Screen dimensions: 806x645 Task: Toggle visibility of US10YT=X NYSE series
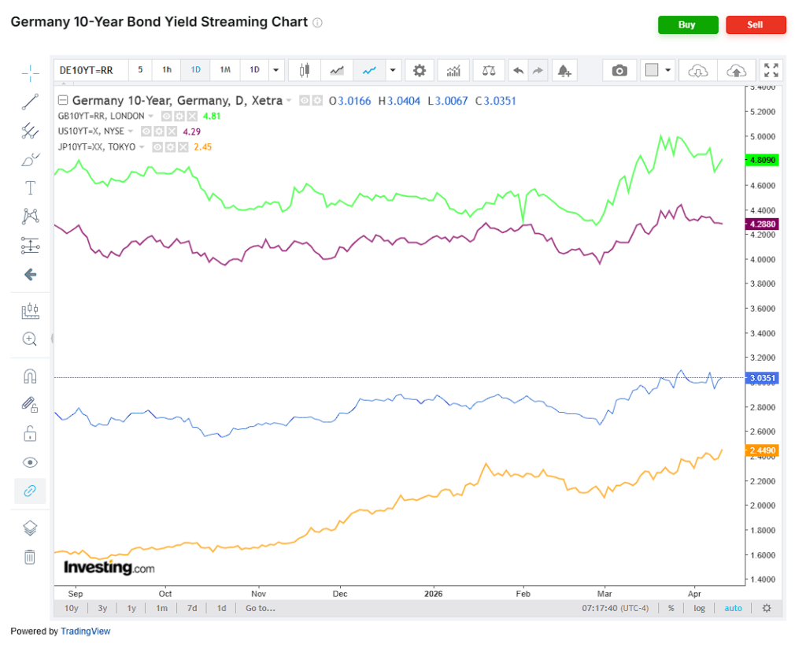point(146,132)
